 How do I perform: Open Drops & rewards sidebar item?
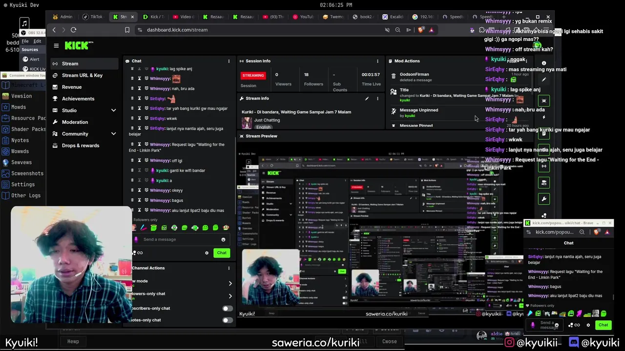pos(84,145)
